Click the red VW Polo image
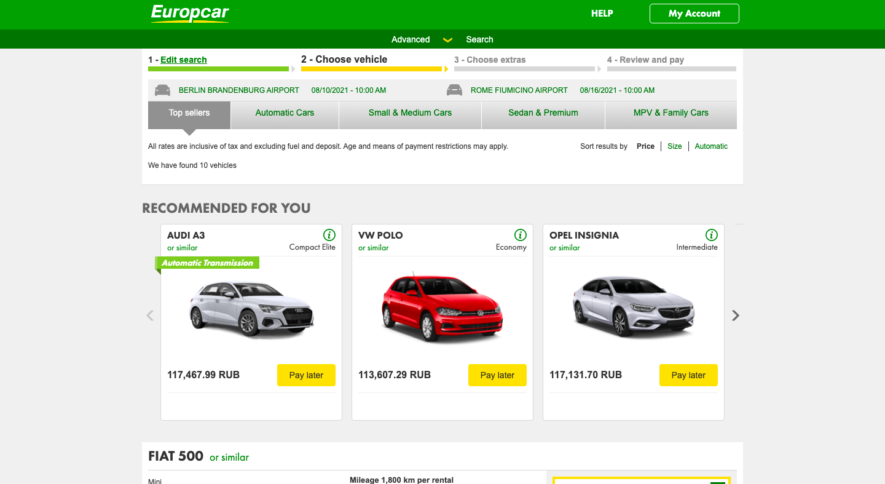This screenshot has height=484, width=885. tap(442, 308)
